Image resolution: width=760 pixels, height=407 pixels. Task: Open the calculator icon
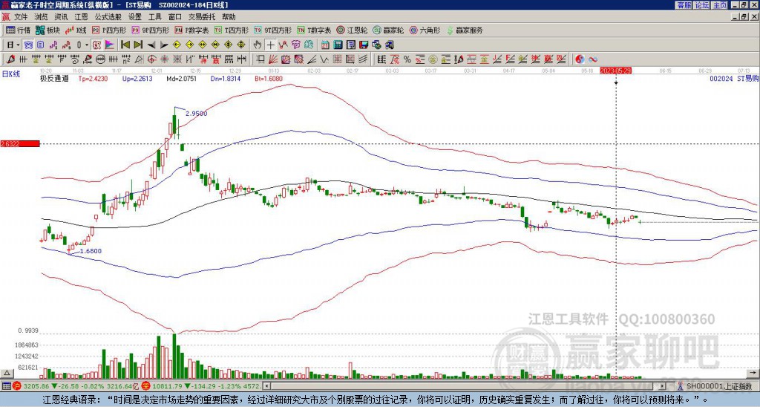(338, 45)
